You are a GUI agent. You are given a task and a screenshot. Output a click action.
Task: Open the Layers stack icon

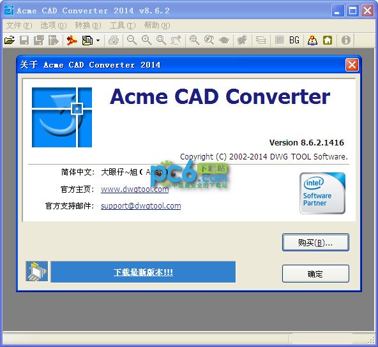pos(261,40)
